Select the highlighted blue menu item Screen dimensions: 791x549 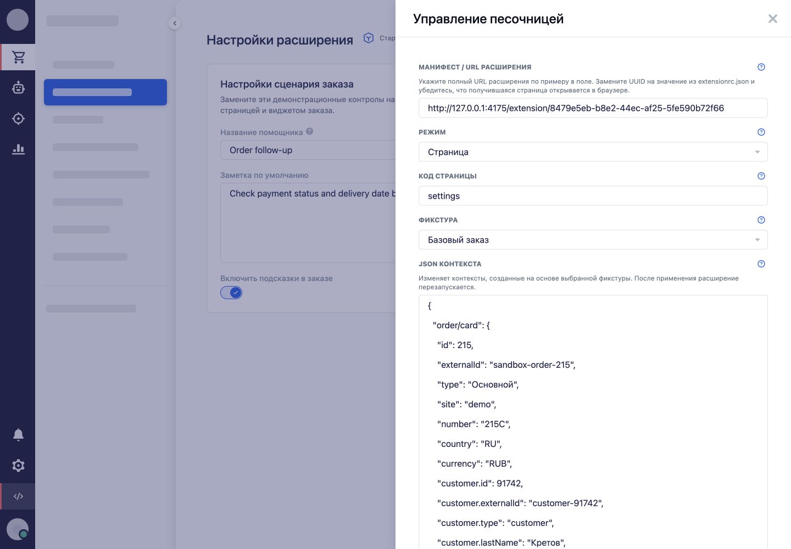tap(105, 92)
